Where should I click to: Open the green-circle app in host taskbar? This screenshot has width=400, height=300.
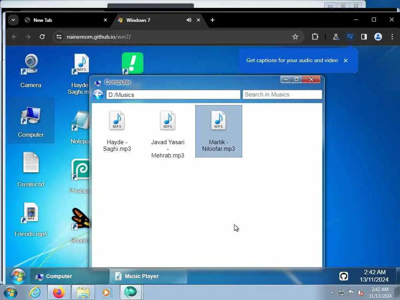pyautogui.click(x=130, y=292)
